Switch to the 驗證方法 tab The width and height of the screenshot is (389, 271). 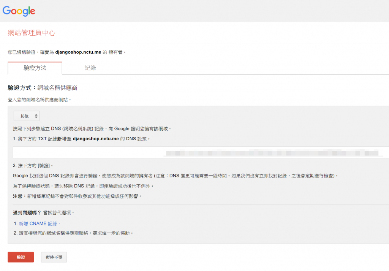click(35, 68)
